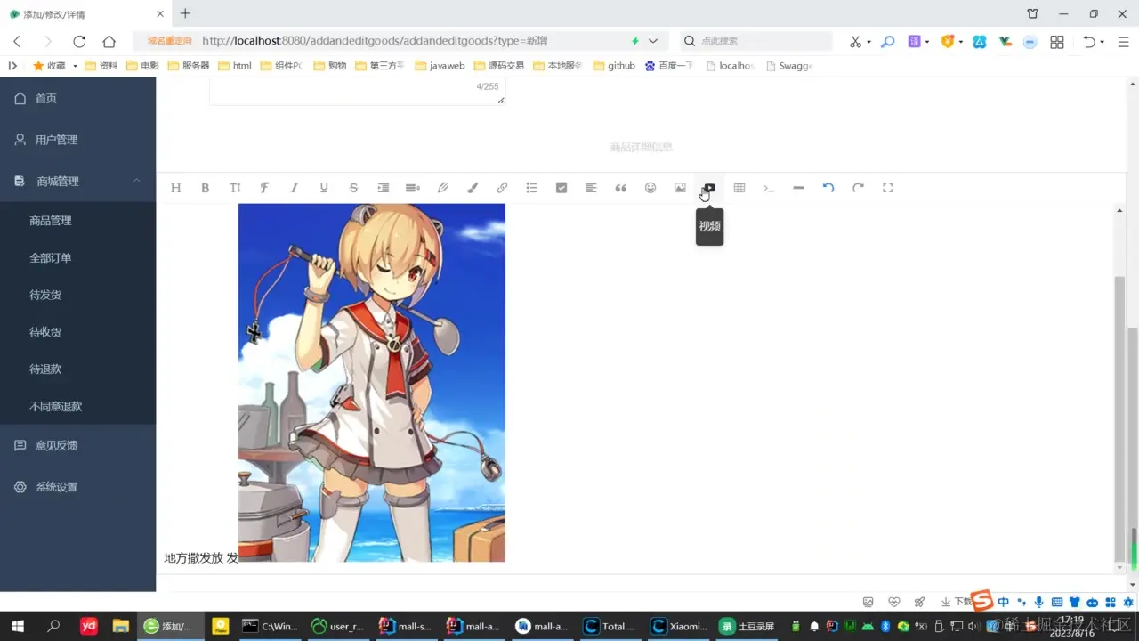Insert a table in the editor
This screenshot has height=641, width=1139.
click(739, 188)
